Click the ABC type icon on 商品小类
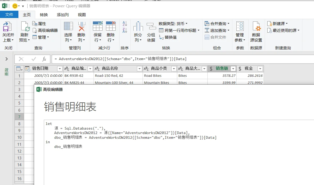Image resolution: width=314 pixels, height=185 pixels. click(146, 69)
